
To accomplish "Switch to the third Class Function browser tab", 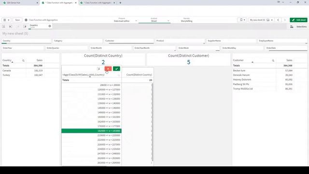I will tap(98, 3).
